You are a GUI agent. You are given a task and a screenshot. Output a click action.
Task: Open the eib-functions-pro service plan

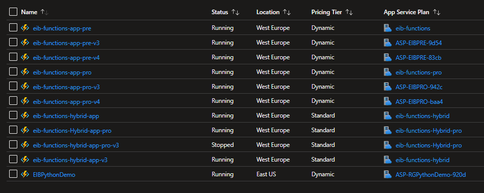coord(418,72)
